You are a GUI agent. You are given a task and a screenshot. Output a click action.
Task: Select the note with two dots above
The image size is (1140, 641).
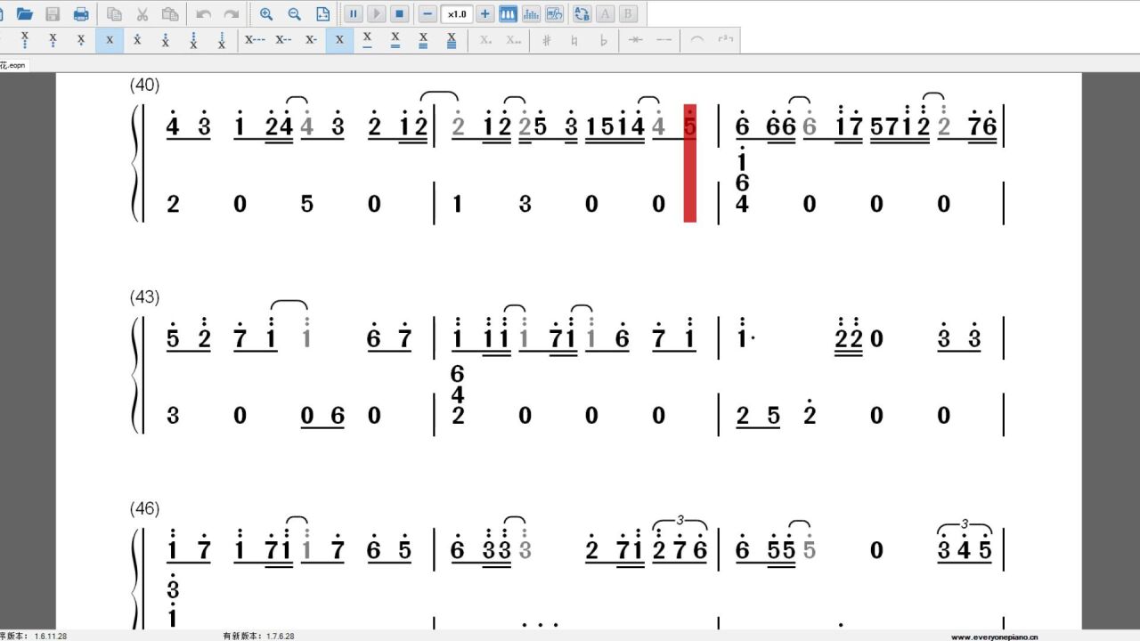pyautogui.click(x=166, y=40)
